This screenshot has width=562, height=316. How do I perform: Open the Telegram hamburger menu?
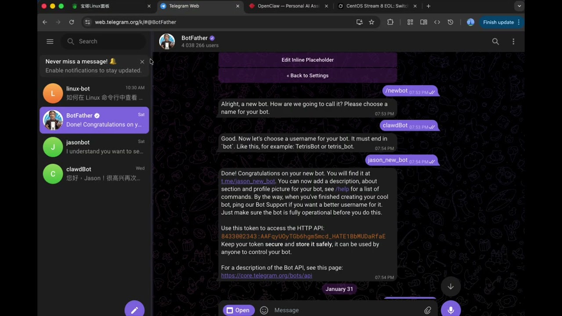(x=50, y=41)
